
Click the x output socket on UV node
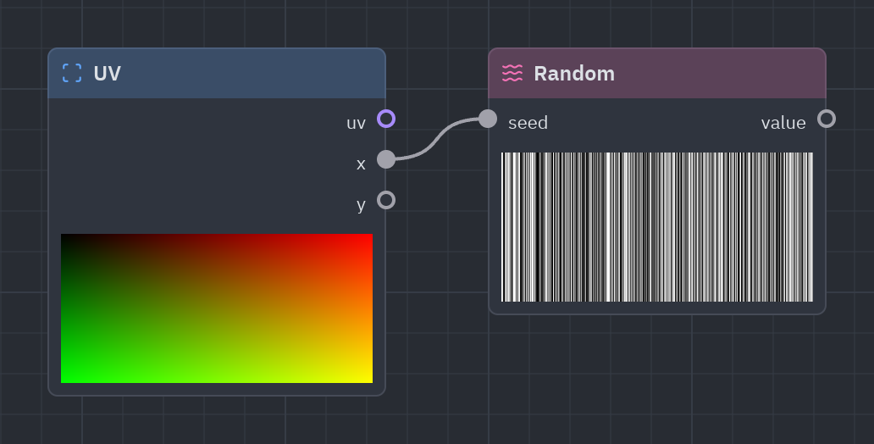[386, 159]
